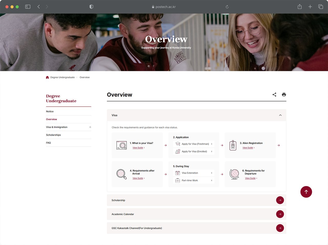Click the scroll-to-top arrow button
Image resolution: width=328 pixels, height=245 pixels.
point(306,192)
